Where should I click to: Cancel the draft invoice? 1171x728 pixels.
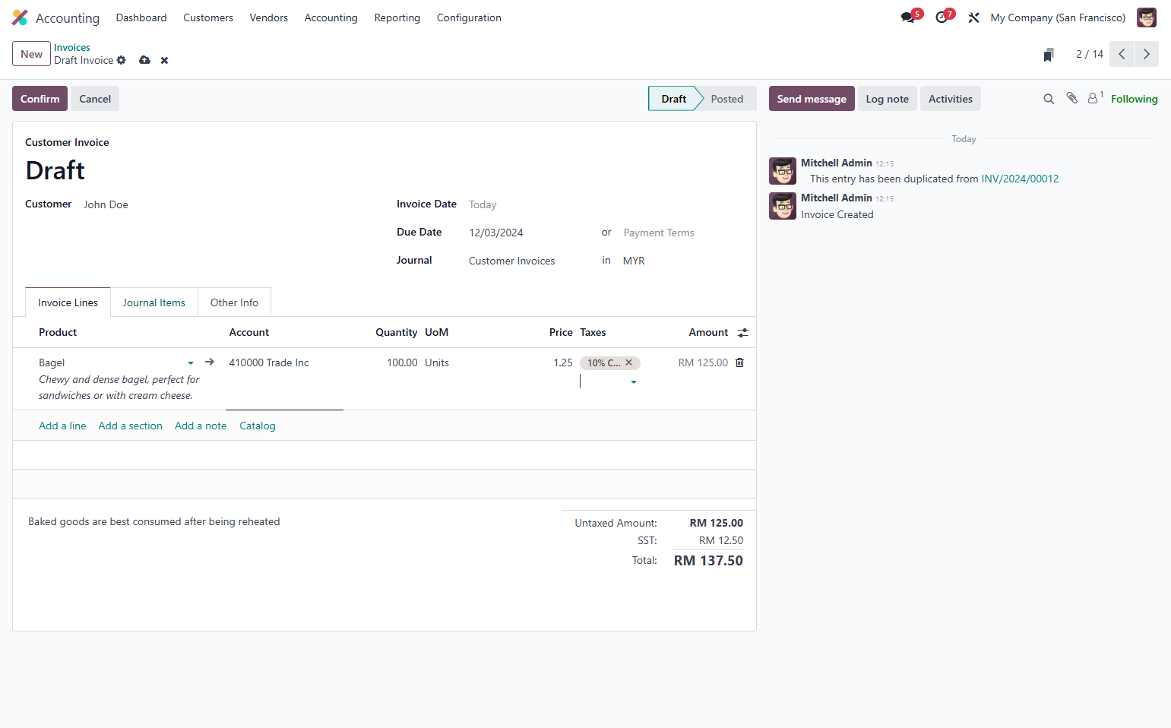coord(95,99)
